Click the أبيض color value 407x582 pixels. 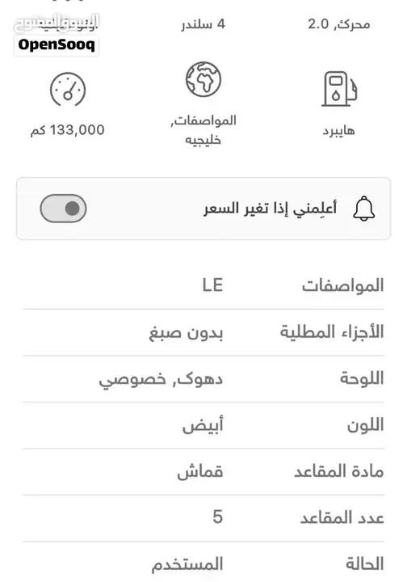(203, 425)
